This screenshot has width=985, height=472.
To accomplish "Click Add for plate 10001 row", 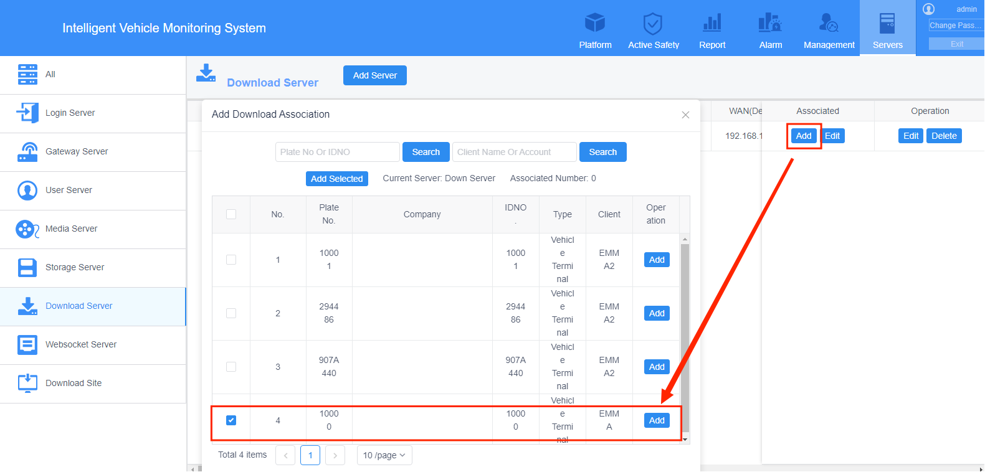I will click(657, 260).
